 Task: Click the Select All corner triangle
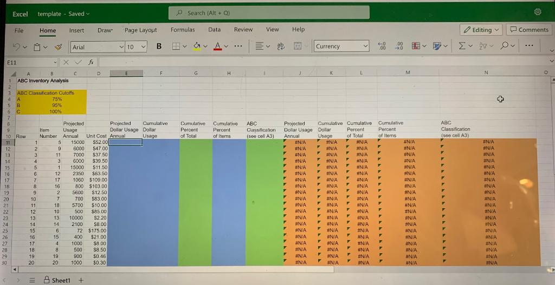[14, 74]
